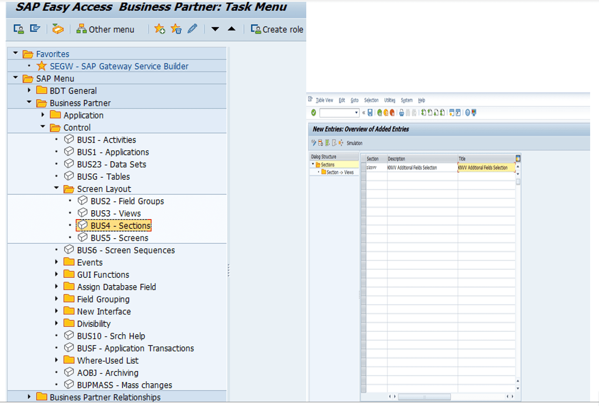
Task: Open the Help menu
Action: 421,100
